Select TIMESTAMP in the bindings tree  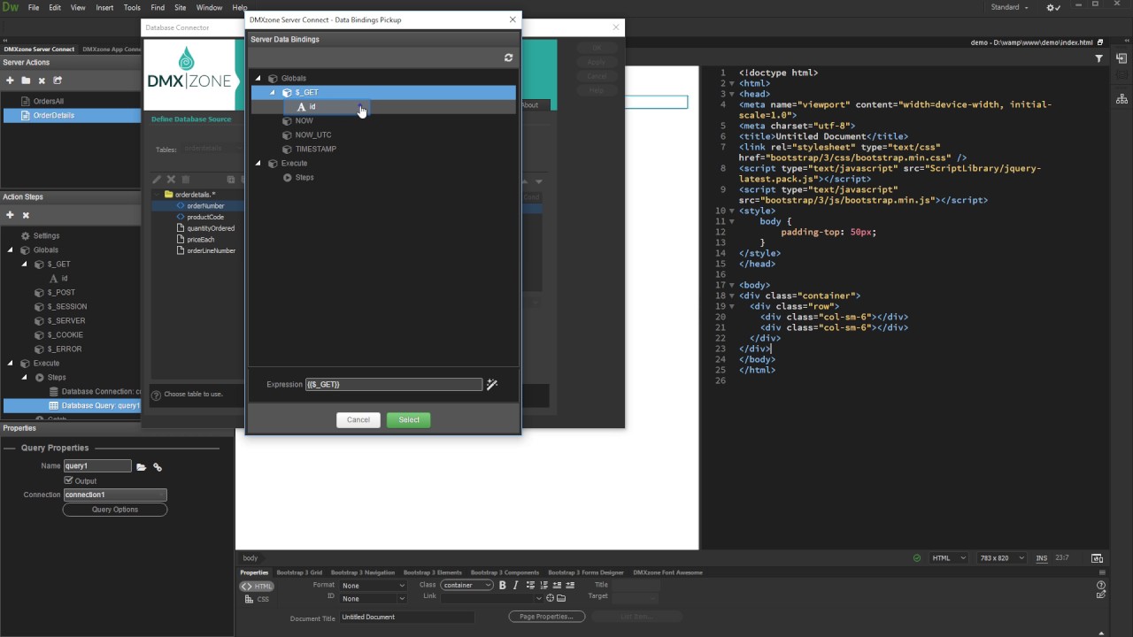(316, 150)
